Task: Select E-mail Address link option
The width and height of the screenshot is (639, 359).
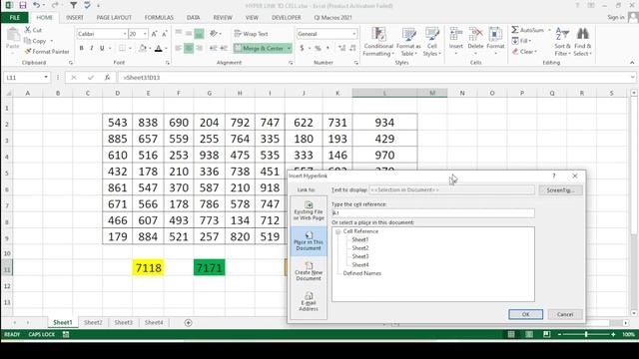Action: (x=309, y=301)
